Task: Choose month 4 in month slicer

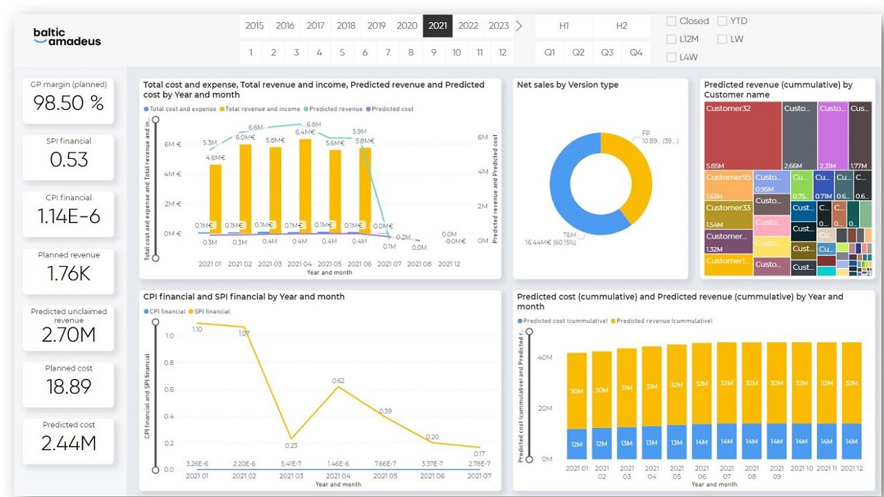Action: 319,52
